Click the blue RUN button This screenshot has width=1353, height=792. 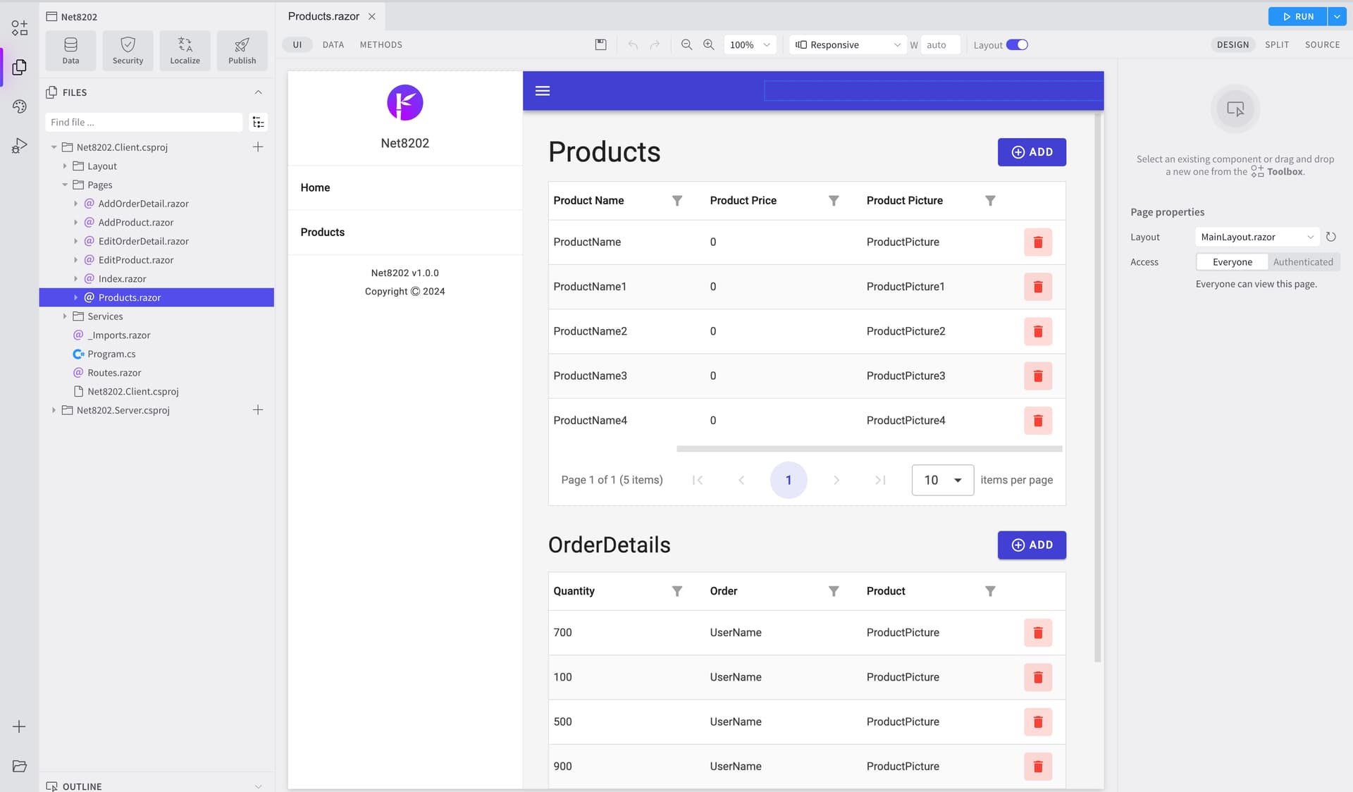click(1297, 16)
